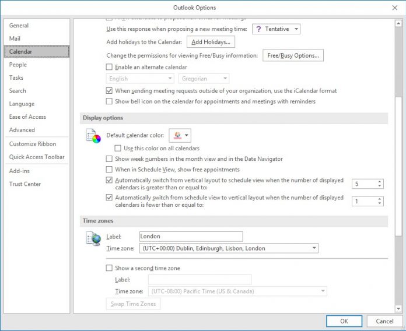Click the schedule view threshold number field
This screenshot has height=331, width=406.
coord(365,184)
